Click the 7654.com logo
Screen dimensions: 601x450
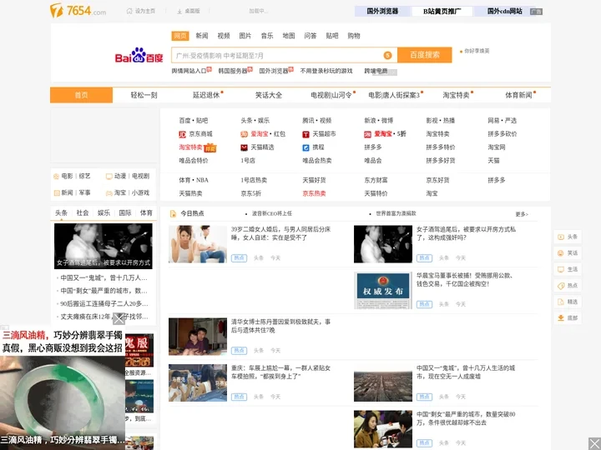pos(78,10)
